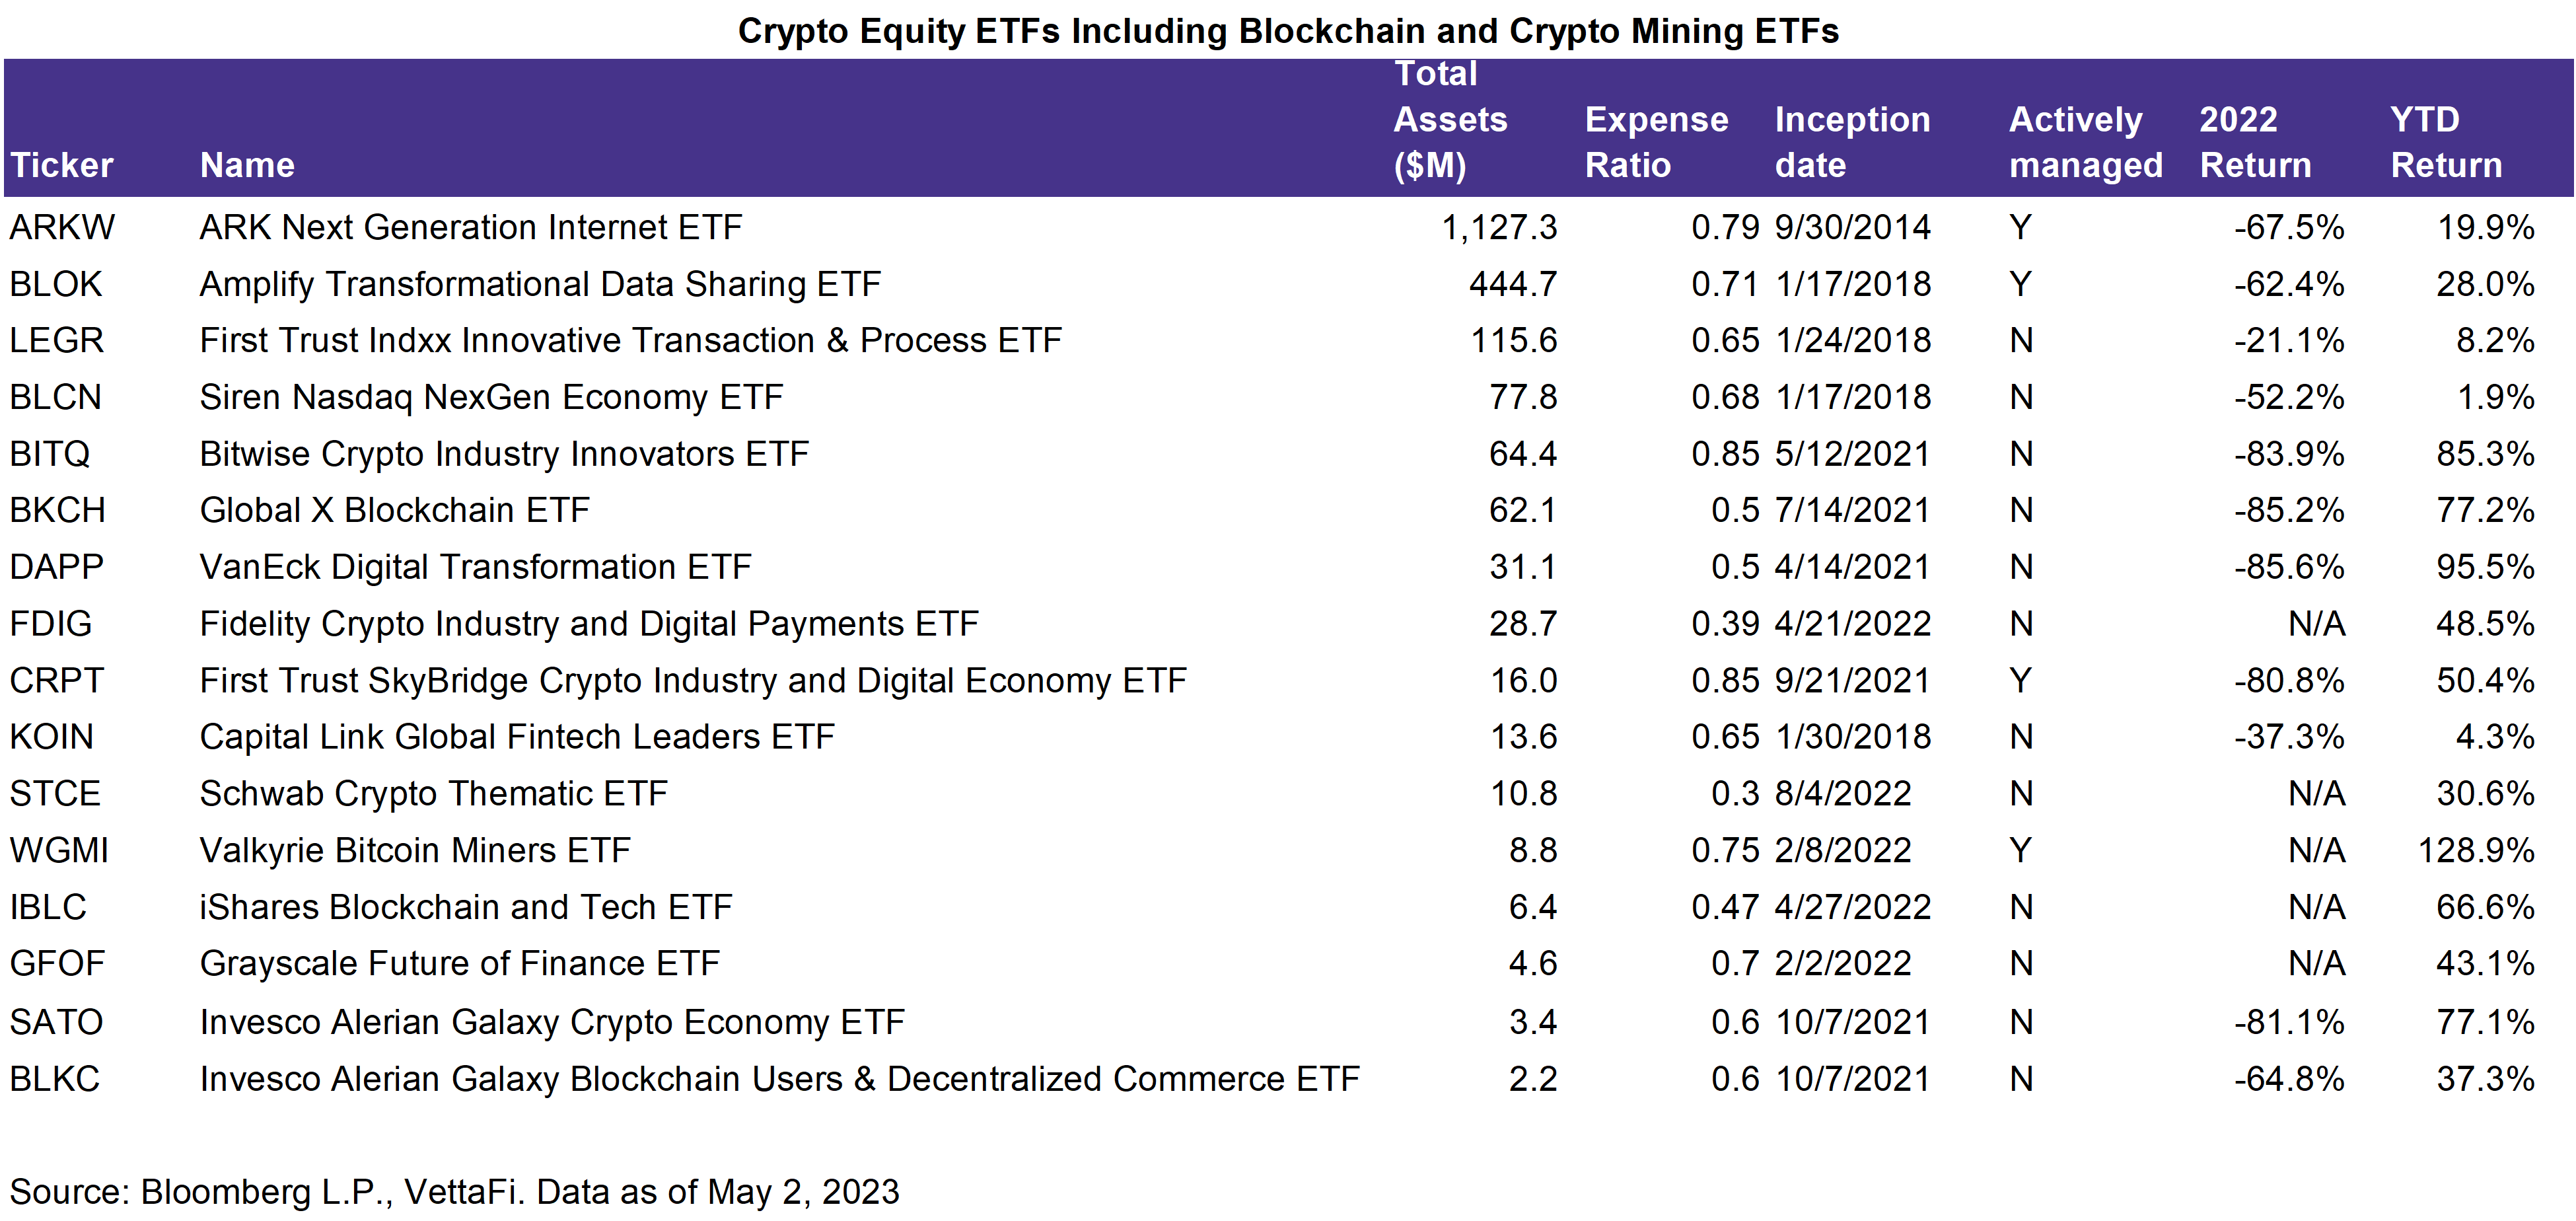The height and width of the screenshot is (1221, 2576).
Task: Select the ARKW ticker cell
Action: tap(62, 228)
